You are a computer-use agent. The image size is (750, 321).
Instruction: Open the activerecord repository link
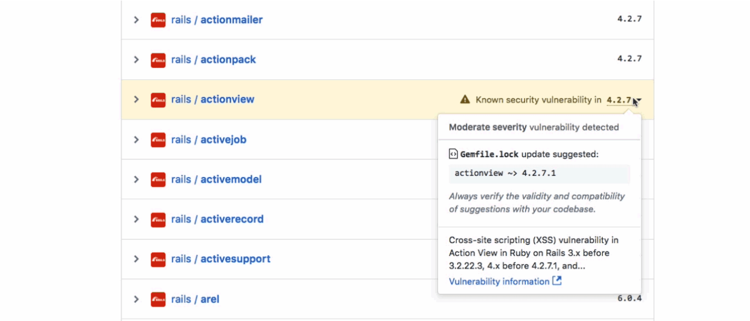pos(232,219)
